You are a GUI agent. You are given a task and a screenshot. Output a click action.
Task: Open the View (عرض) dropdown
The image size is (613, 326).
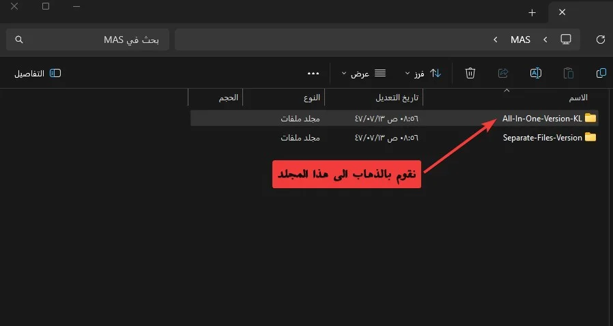pos(364,73)
